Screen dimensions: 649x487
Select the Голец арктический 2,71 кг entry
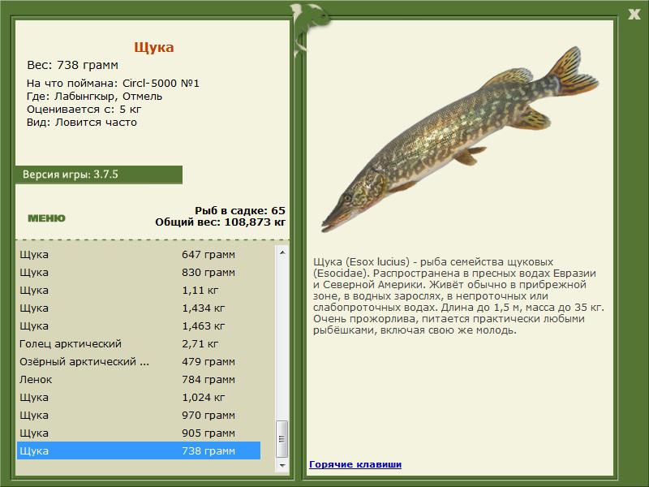point(139,343)
